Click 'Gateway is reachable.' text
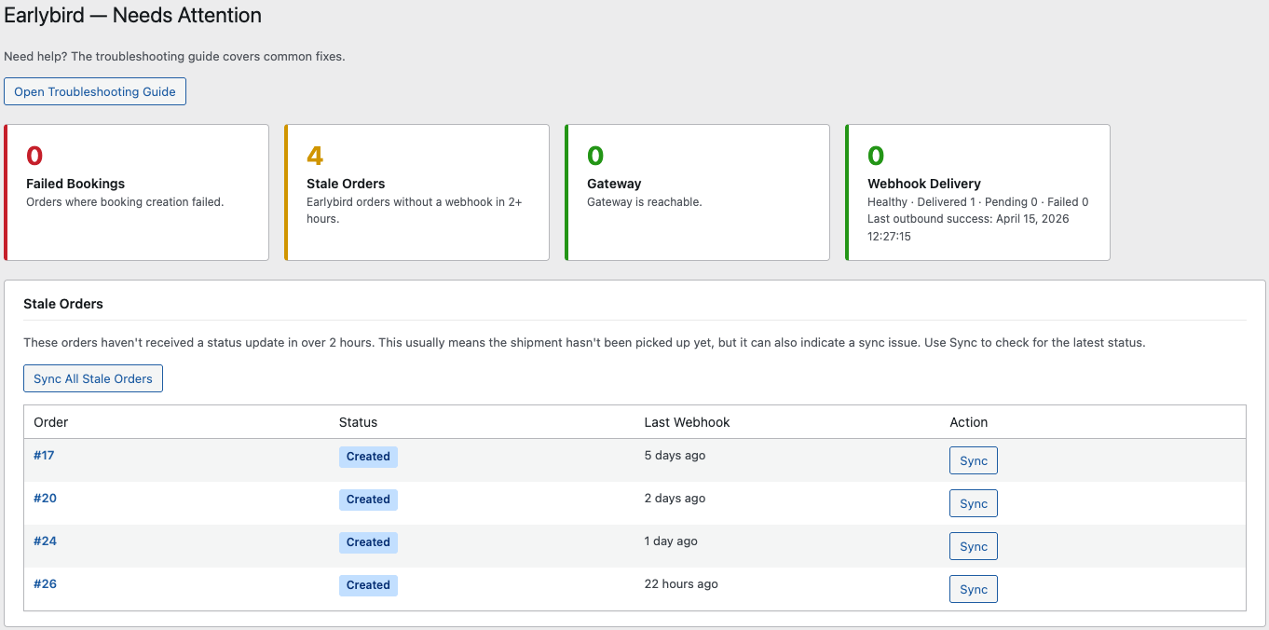 click(x=645, y=201)
